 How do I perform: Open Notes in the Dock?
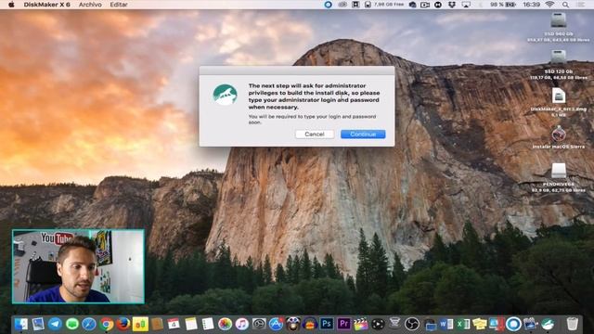[x=191, y=324]
